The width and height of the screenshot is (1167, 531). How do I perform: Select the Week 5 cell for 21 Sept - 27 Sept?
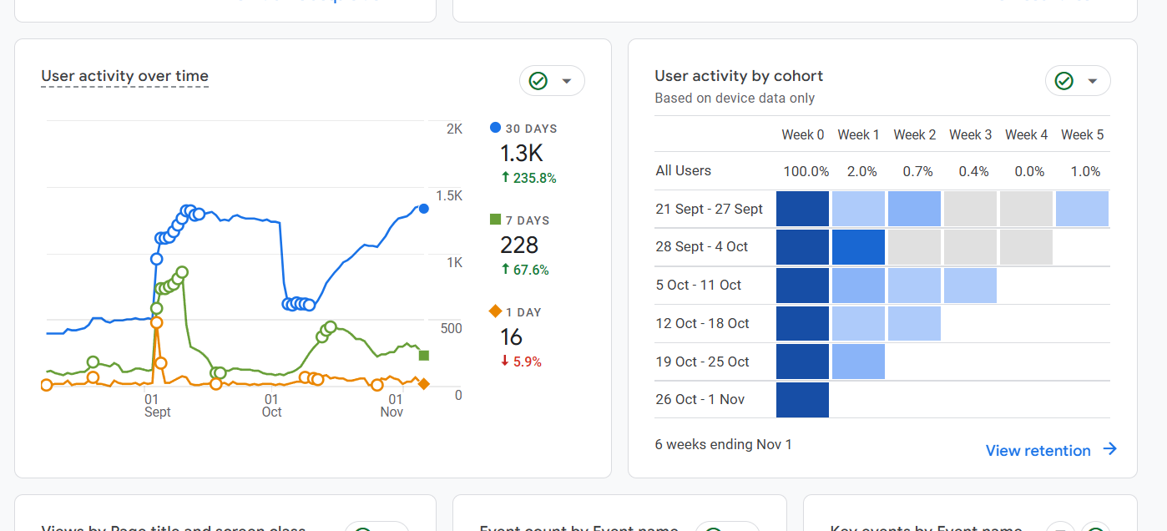pos(1082,209)
